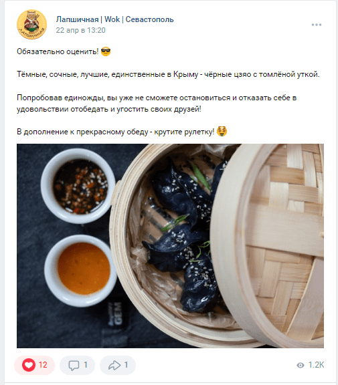Click the woven bamboo steamer lid in photo
The height and width of the screenshot is (385, 338).
(268, 245)
